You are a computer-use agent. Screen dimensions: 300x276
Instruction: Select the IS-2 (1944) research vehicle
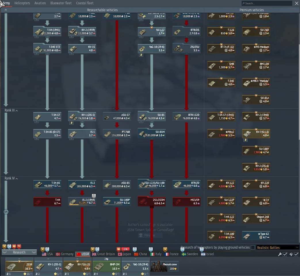pos(82,201)
